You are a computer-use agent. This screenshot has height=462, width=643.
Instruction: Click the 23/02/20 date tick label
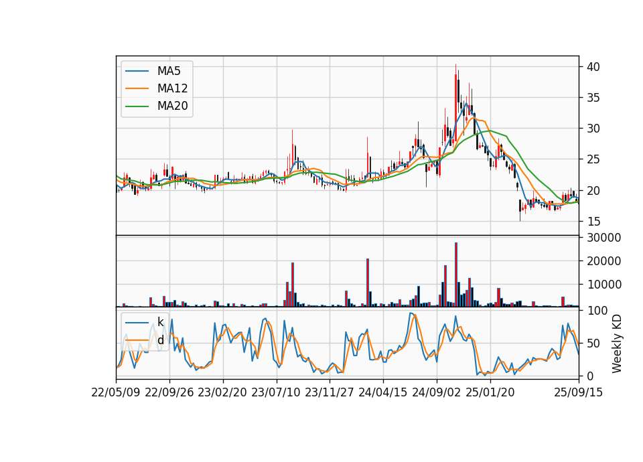(x=222, y=392)
